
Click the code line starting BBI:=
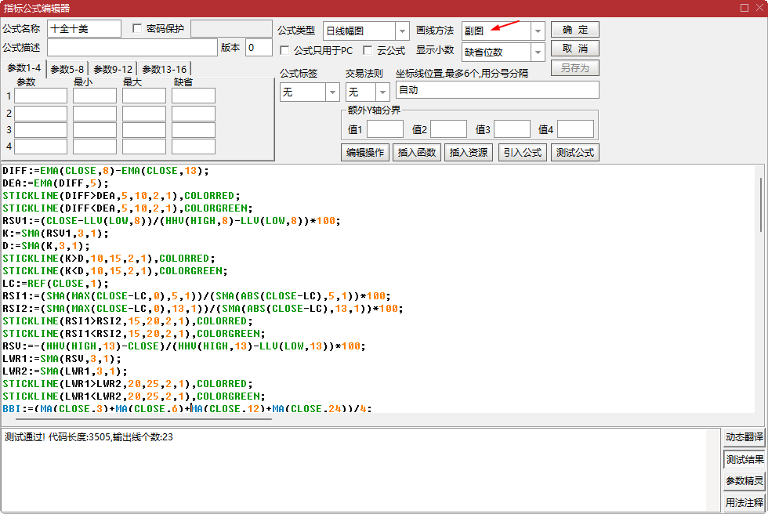point(187,408)
